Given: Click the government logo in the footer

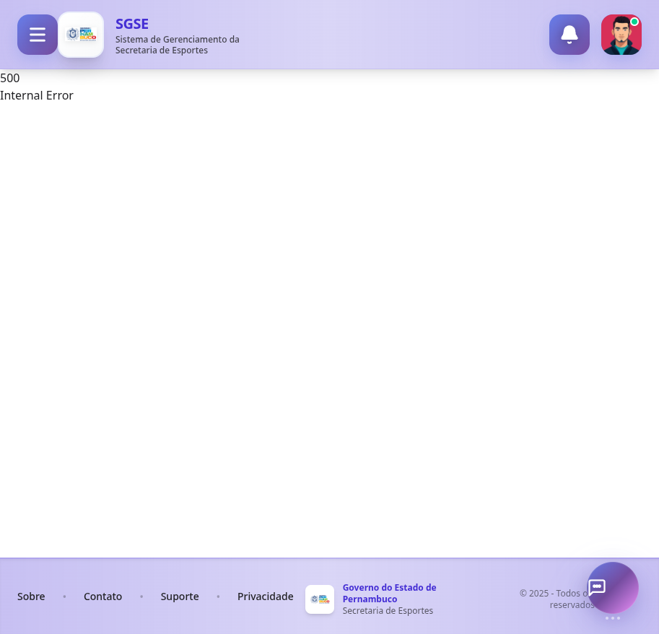Looking at the screenshot, I should (319, 599).
